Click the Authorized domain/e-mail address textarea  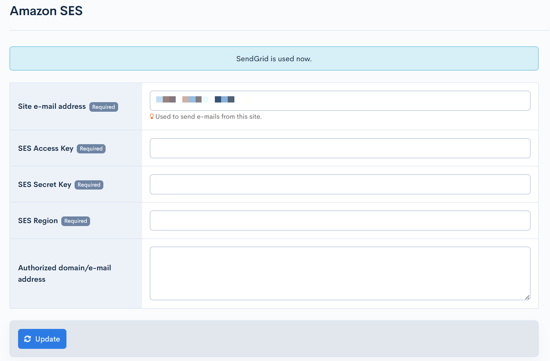[x=340, y=273]
